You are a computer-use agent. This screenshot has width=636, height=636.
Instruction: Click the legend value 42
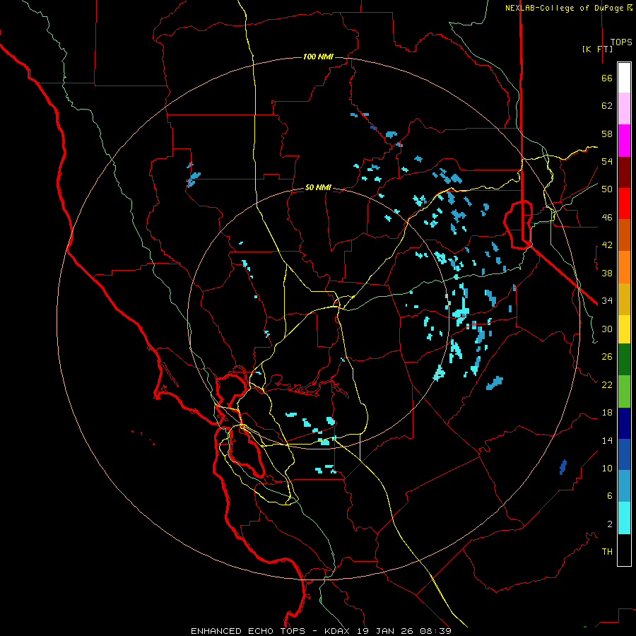pos(607,245)
